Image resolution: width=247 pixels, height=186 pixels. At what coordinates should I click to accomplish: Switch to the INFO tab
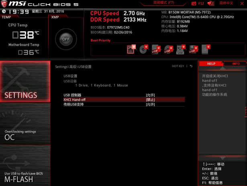236,64
